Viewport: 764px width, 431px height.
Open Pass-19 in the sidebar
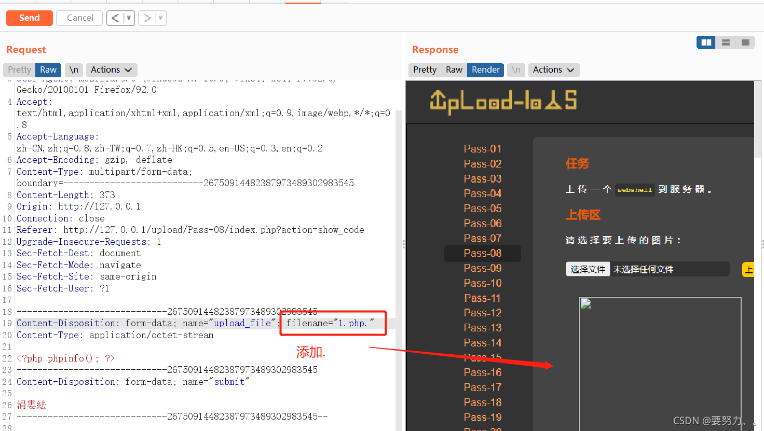pos(483,418)
